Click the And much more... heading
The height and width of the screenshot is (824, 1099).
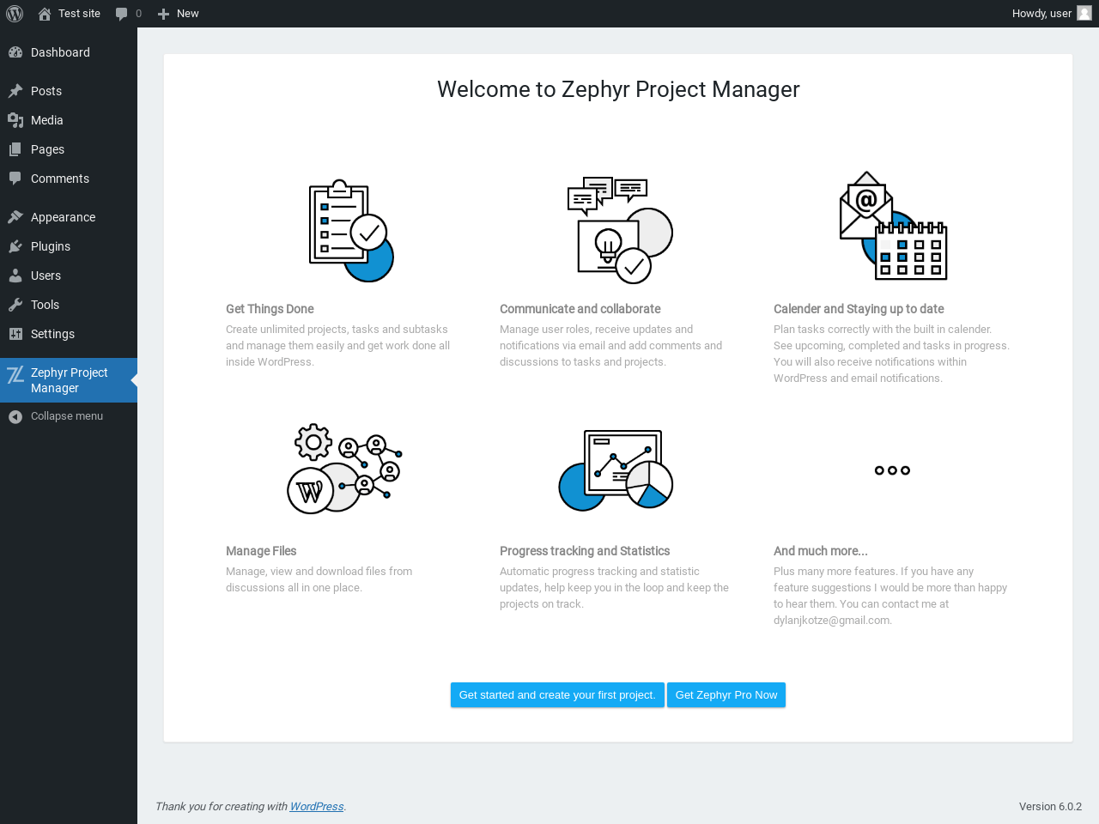821,551
